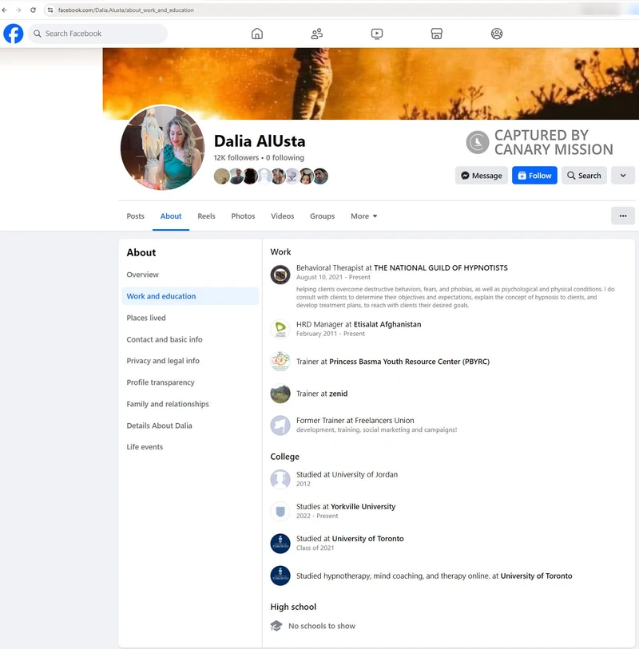Open the Etisalat Afghanistan page link
The width and height of the screenshot is (639, 649).
coord(387,324)
